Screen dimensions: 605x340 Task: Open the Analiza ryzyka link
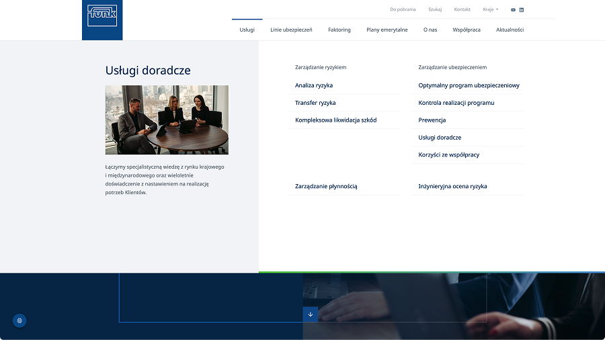314,85
